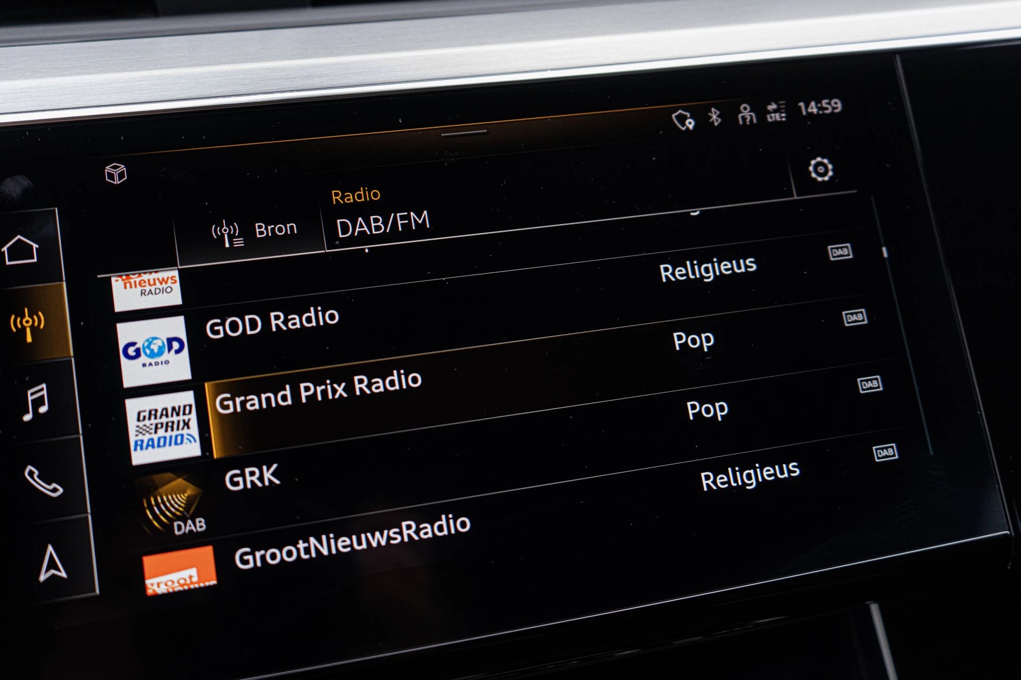This screenshot has height=680, width=1021.
Task: Tap the Grand Prix Radio logo thumbnail
Action: point(164,428)
